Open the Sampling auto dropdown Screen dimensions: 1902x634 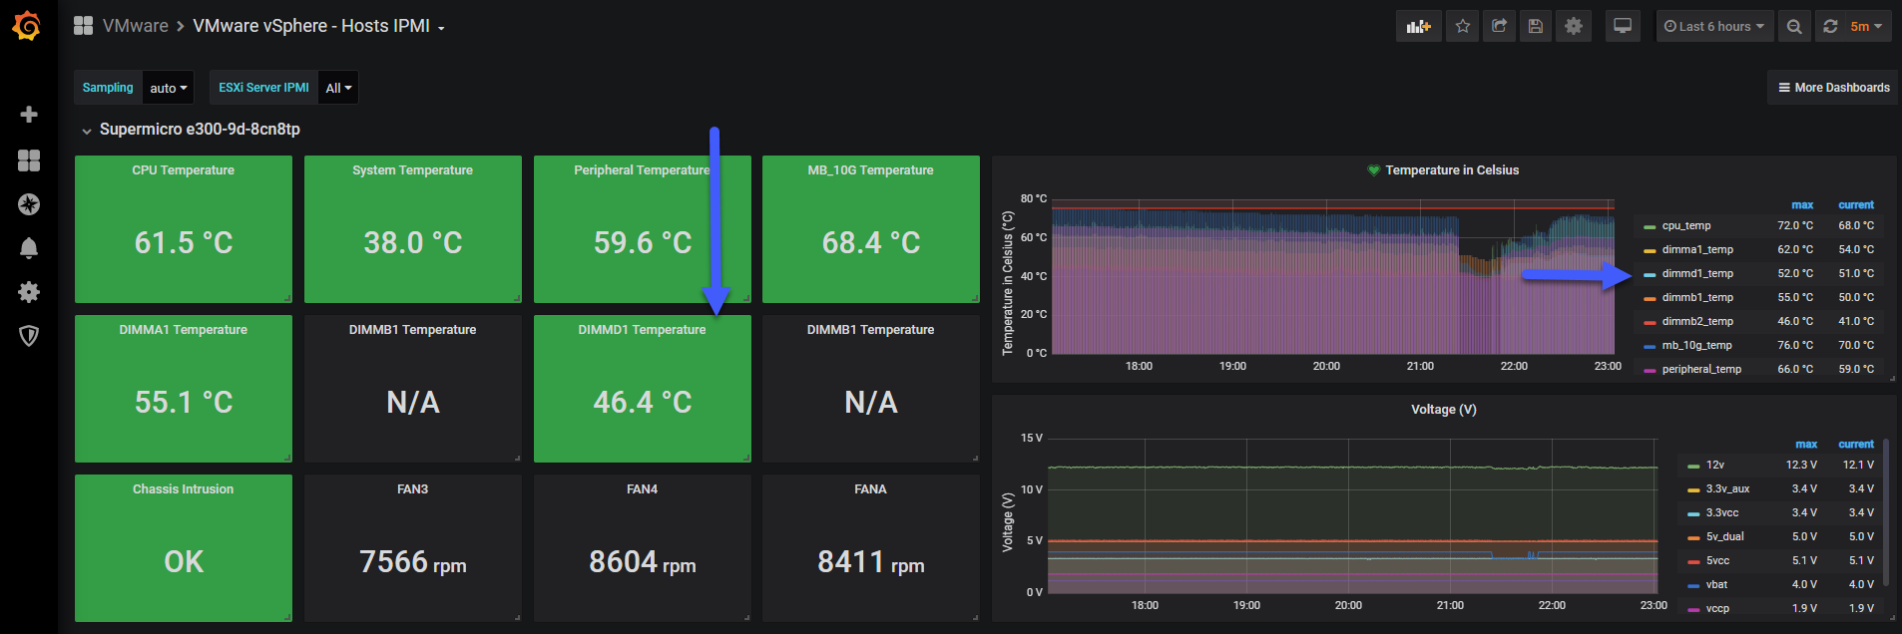pos(169,88)
